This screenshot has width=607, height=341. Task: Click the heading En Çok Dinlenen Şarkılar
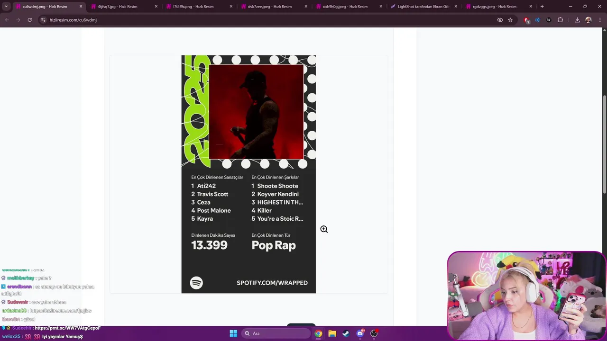pos(275,177)
